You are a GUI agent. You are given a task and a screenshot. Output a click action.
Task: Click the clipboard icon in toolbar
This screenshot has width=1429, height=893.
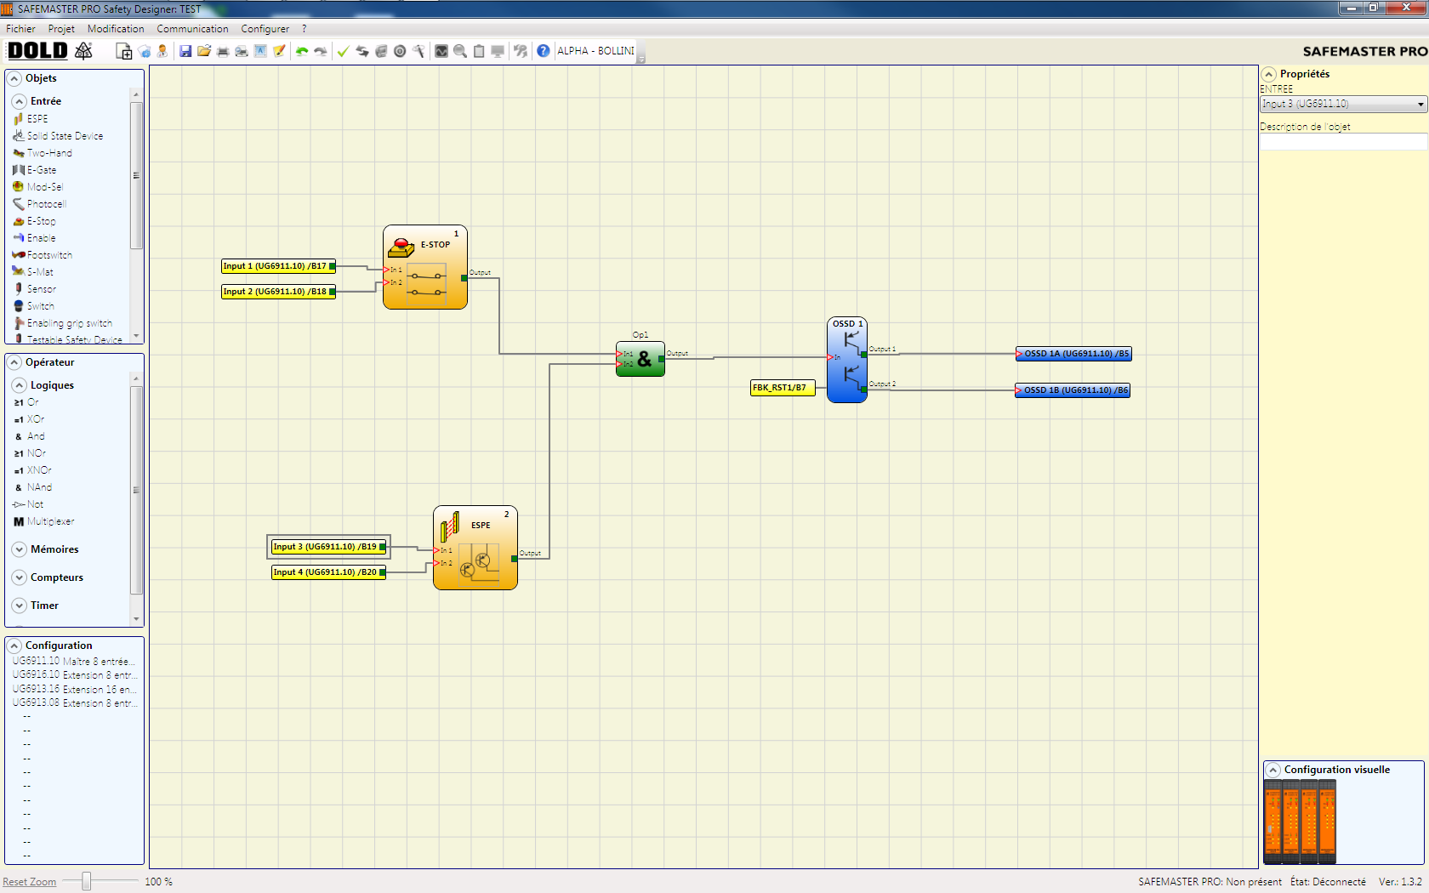coord(479,52)
